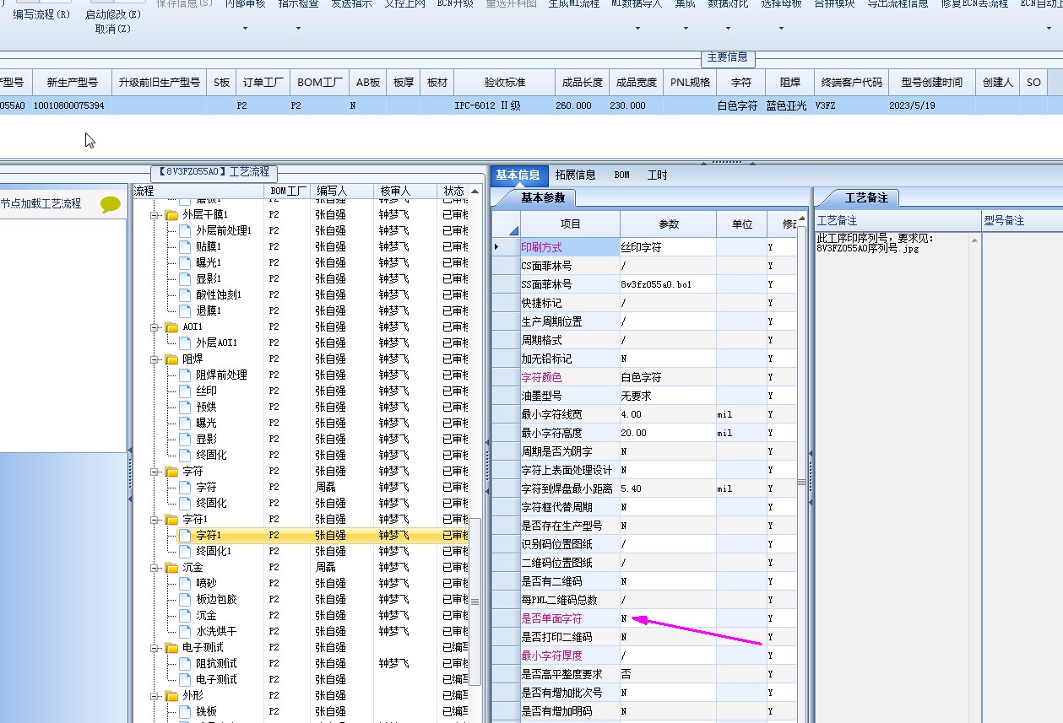This screenshot has width=1063, height=723.
Task: Select the 基本参数 sub-tab
Action: coord(543,198)
